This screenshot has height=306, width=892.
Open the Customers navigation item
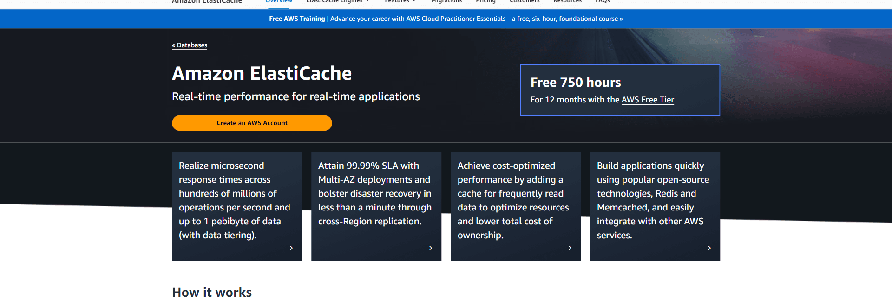click(525, 2)
